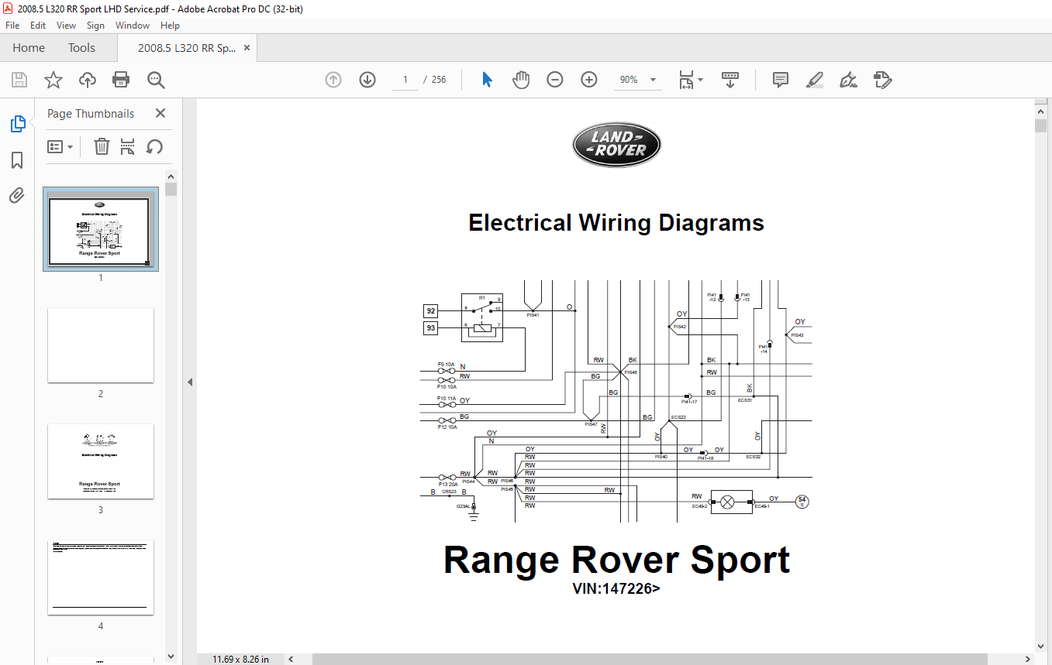Insert page break icon in thumbnails
The width and height of the screenshot is (1052, 665).
[x=128, y=146]
